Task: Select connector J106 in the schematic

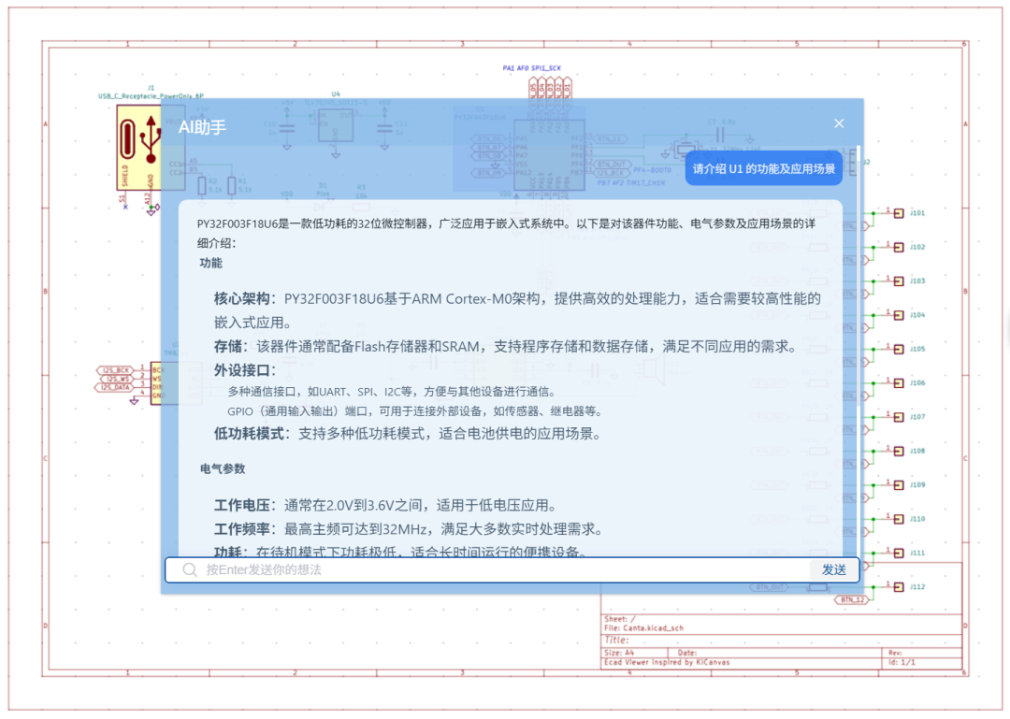Action: 899,383
